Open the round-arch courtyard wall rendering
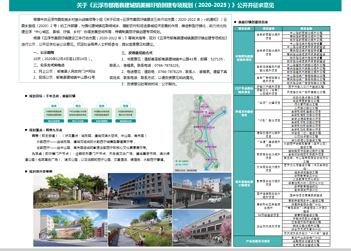 (70, 228)
